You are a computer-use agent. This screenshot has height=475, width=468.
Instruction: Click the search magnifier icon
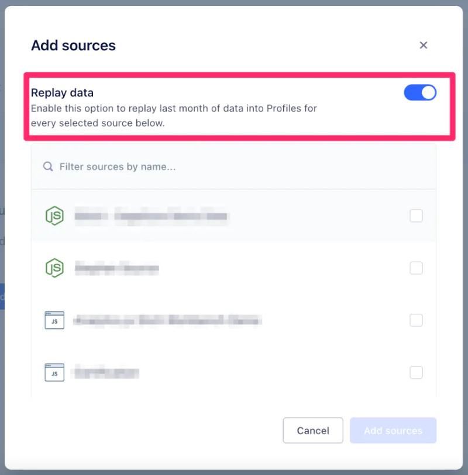point(49,167)
